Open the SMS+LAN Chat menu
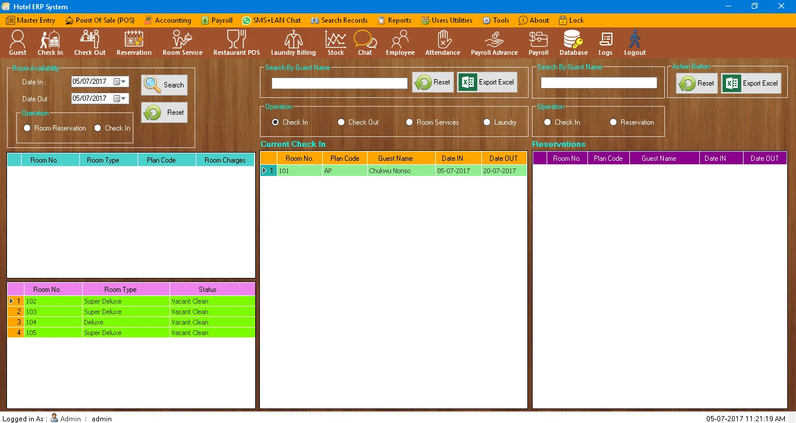796x423 pixels. (x=272, y=20)
